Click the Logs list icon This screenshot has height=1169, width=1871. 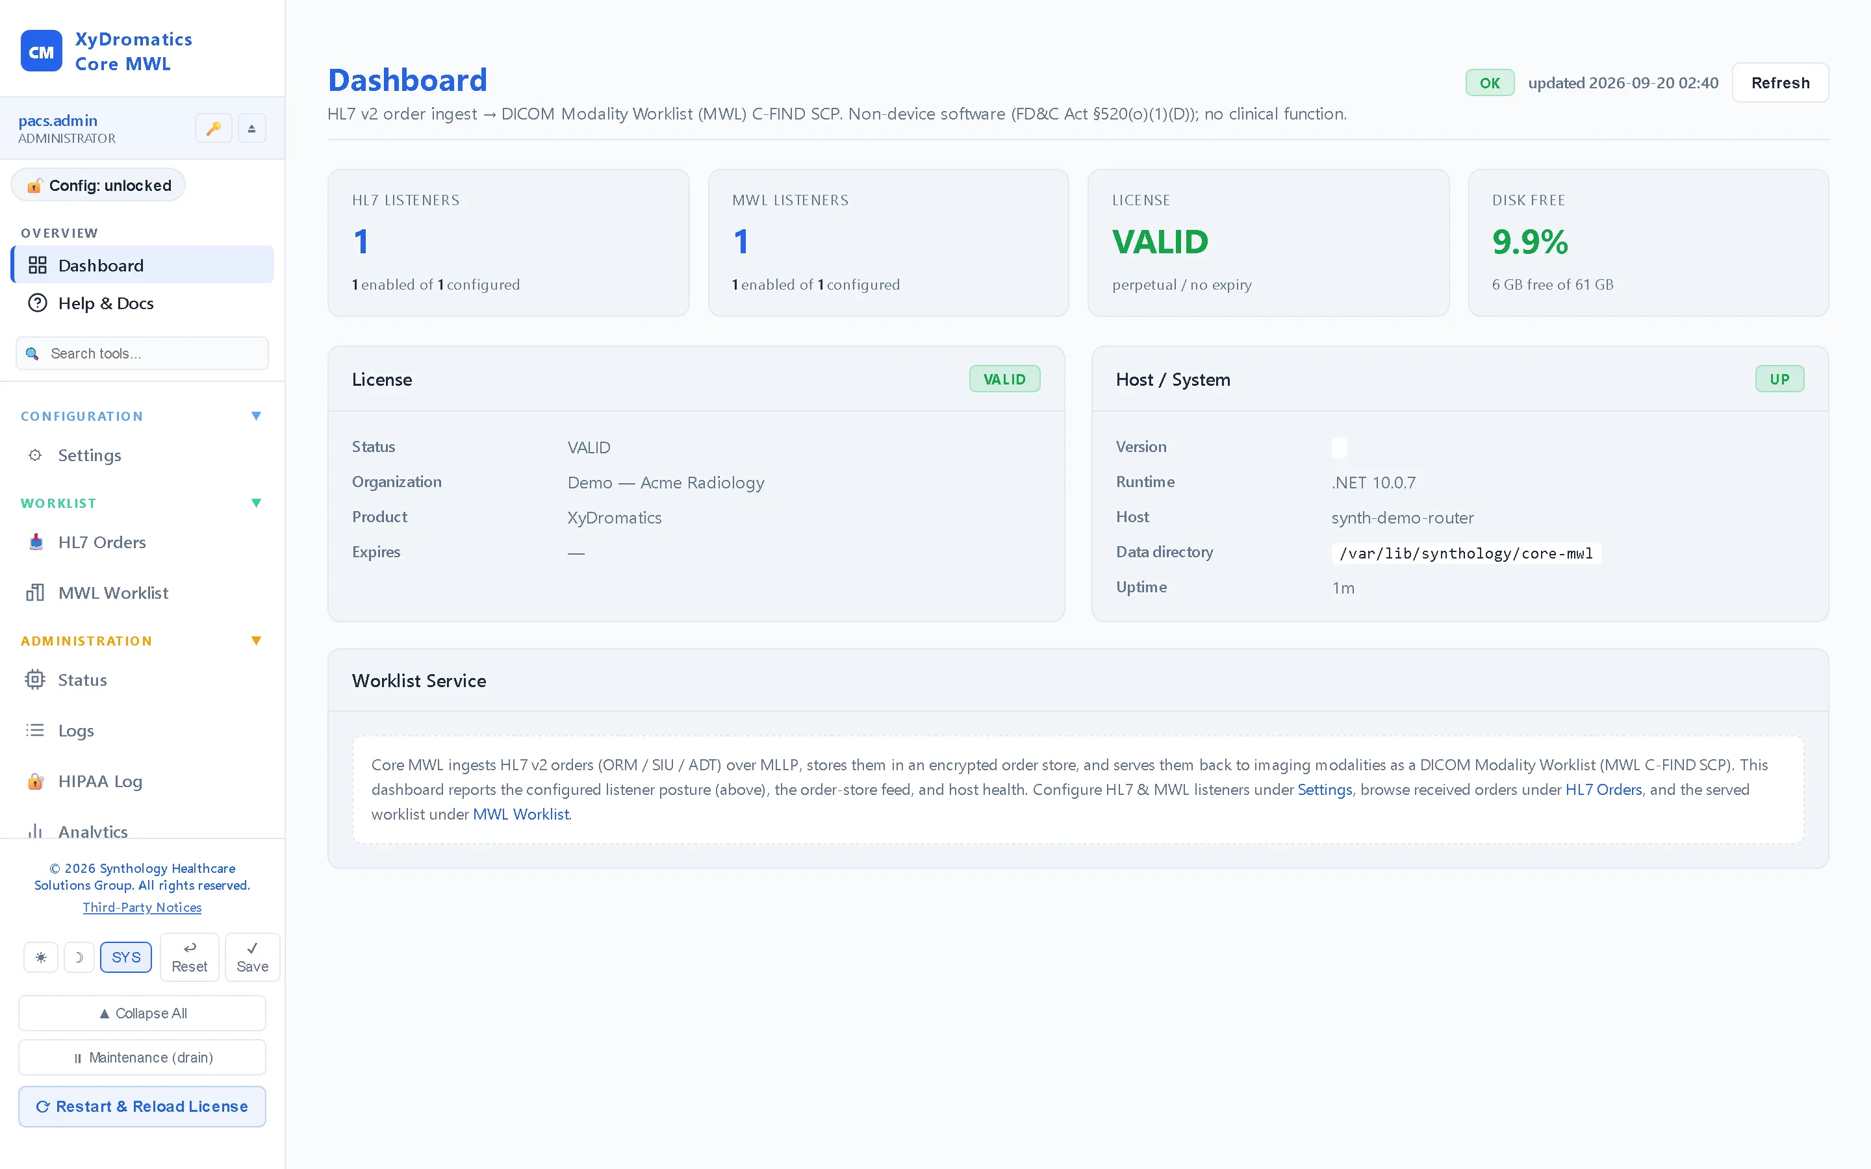(36, 731)
